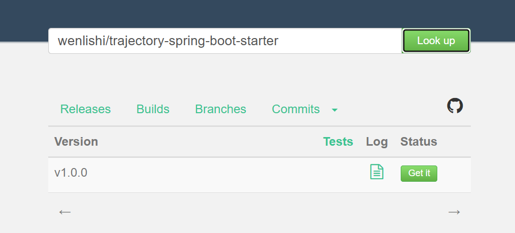Click the Tests column header link
Viewport: 515px width, 233px height.
pos(338,142)
